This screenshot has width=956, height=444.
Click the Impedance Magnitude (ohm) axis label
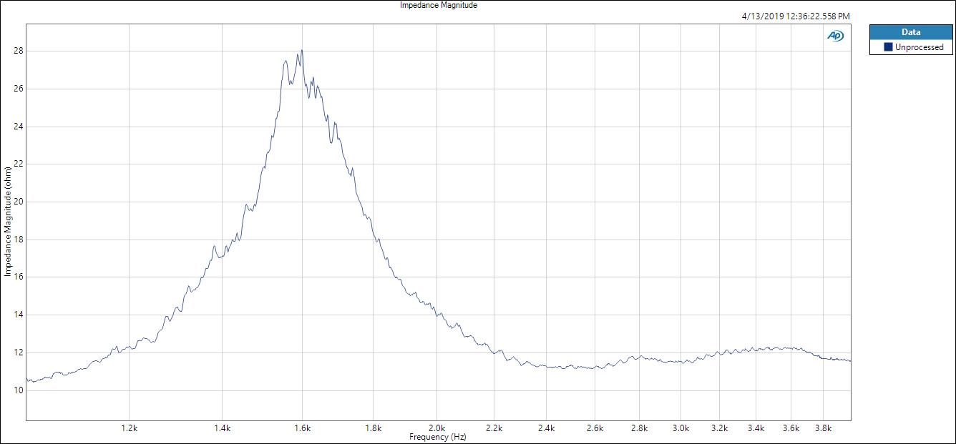pos(8,222)
